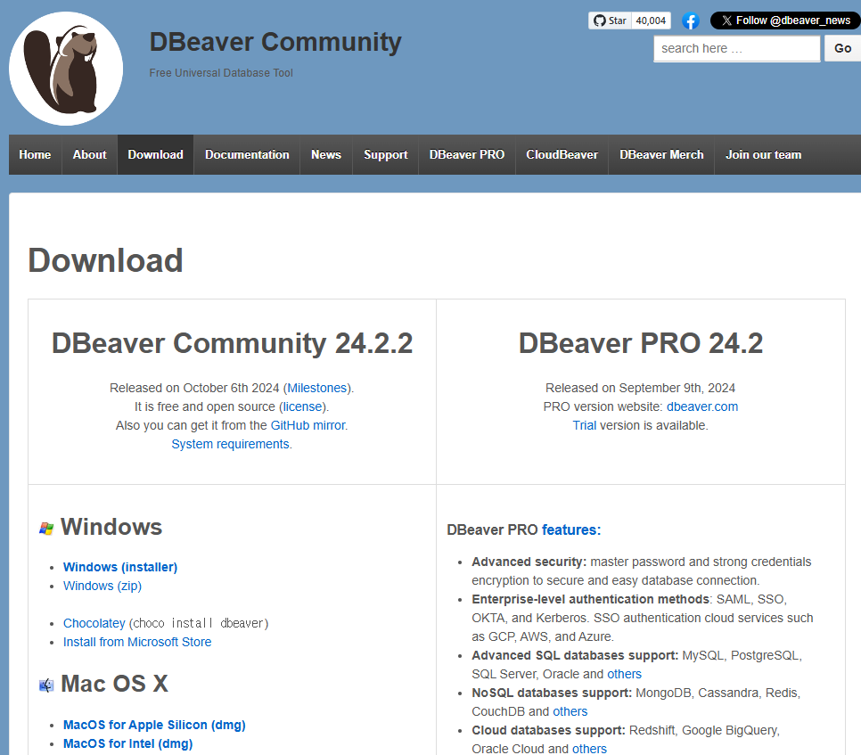Check the System requirements

[x=230, y=444]
